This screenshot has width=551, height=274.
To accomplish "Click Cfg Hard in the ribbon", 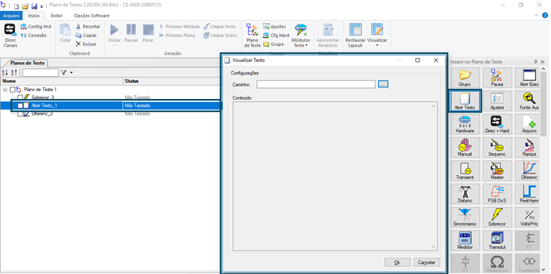I will [x=276, y=35].
